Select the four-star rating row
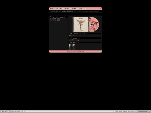The height and width of the screenshot is (113, 151). coord(72,46)
